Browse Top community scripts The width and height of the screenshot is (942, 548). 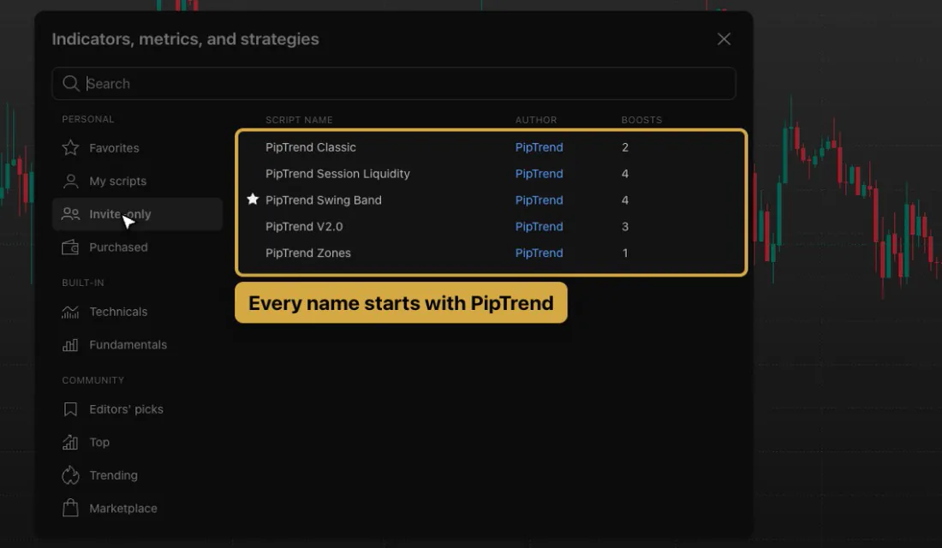[138, 442]
